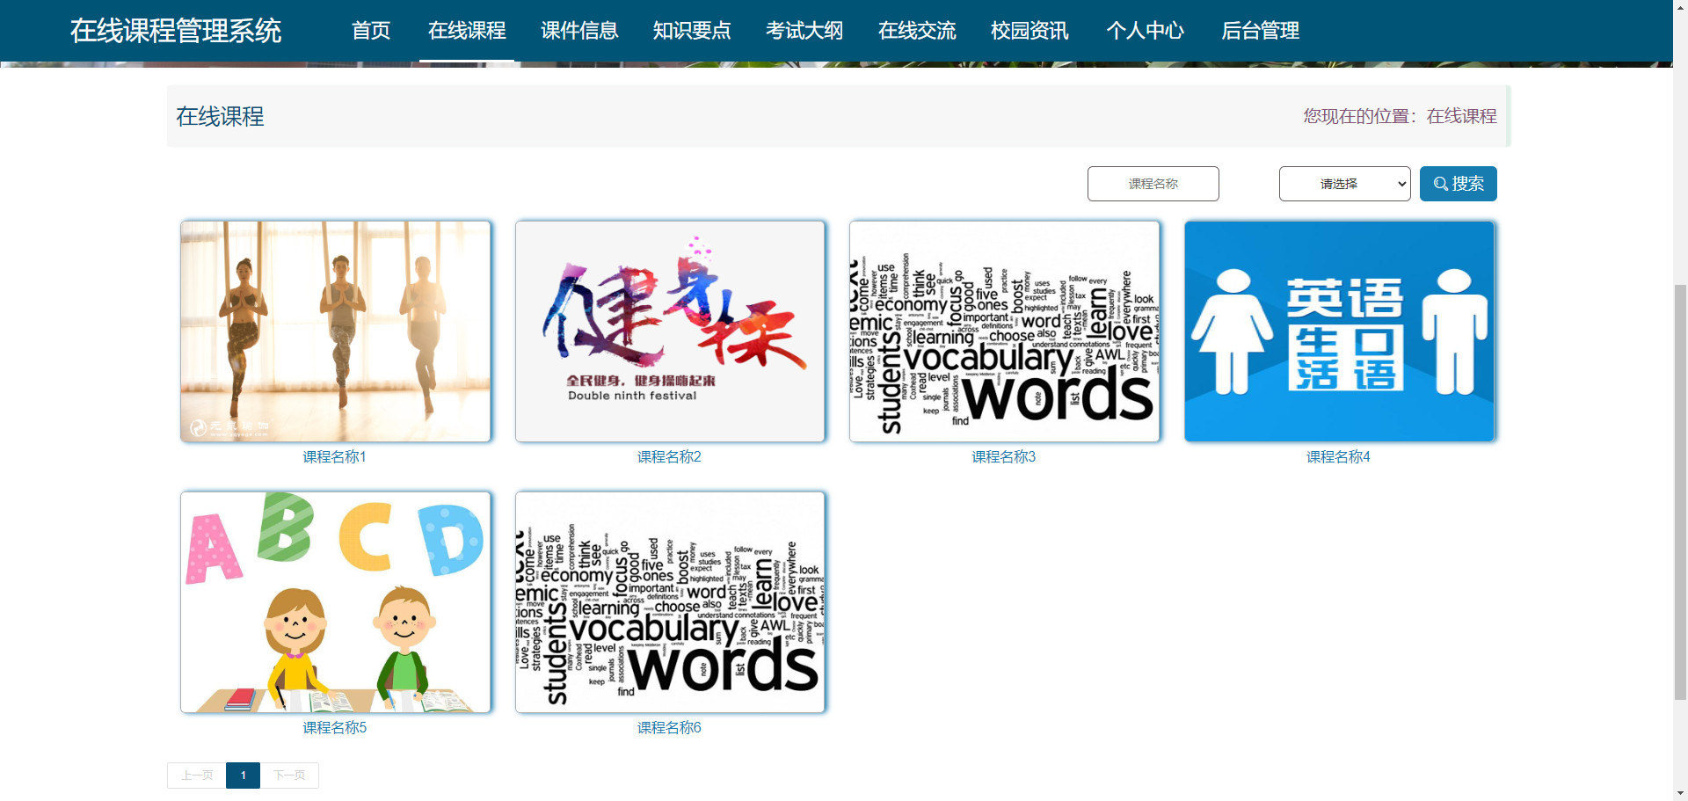Click the 课程名称4 link
The image size is (1688, 801).
[1338, 457]
